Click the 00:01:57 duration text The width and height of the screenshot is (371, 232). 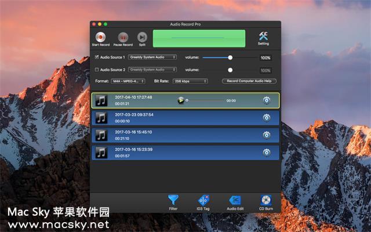122,156
